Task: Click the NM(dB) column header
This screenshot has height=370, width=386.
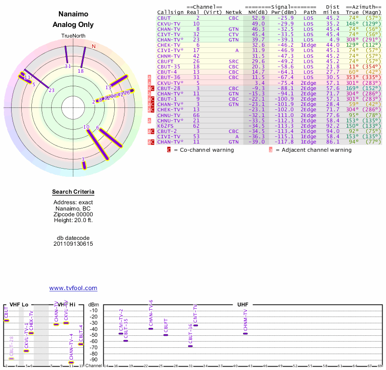Action: 258,13
